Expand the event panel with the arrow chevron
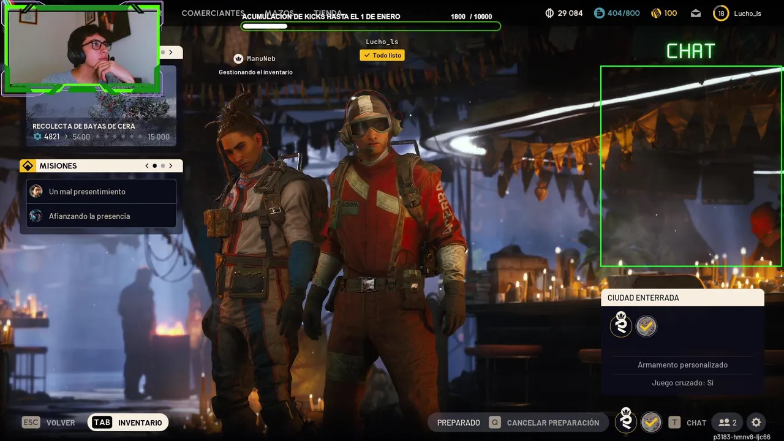Image resolution: width=784 pixels, height=441 pixels. [171, 52]
